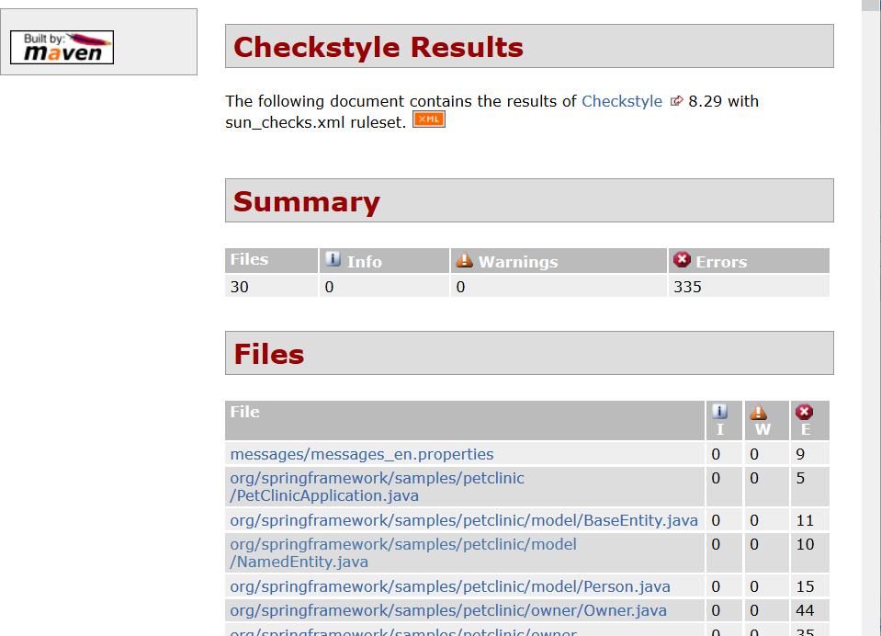Click the Warnings triangle icon in Summary
The width and height of the screenshot is (881, 636).
coord(464,260)
